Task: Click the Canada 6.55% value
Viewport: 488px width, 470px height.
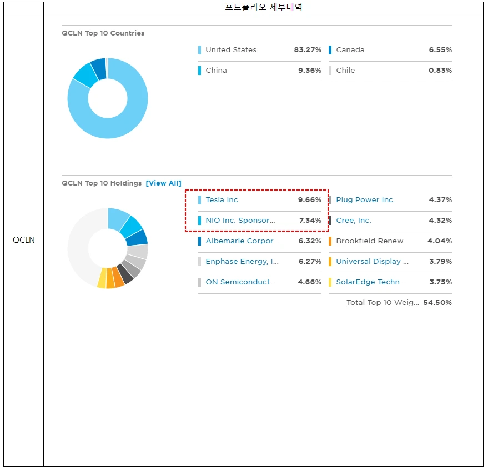Action: pyautogui.click(x=440, y=50)
